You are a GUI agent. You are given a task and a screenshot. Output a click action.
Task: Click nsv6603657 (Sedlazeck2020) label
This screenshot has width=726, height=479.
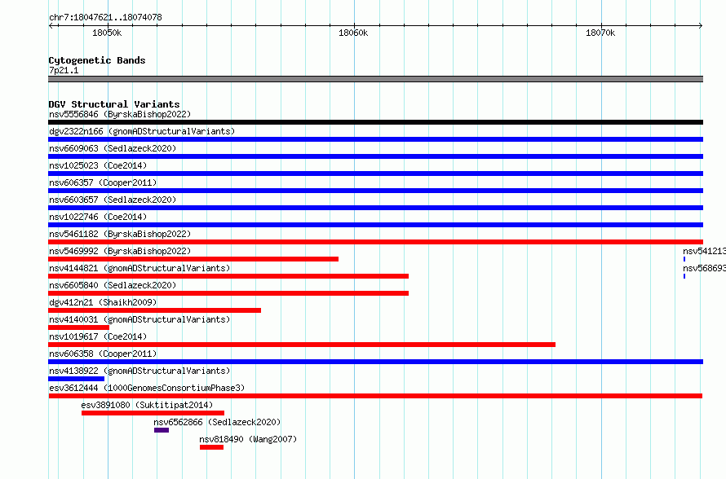pyautogui.click(x=113, y=200)
